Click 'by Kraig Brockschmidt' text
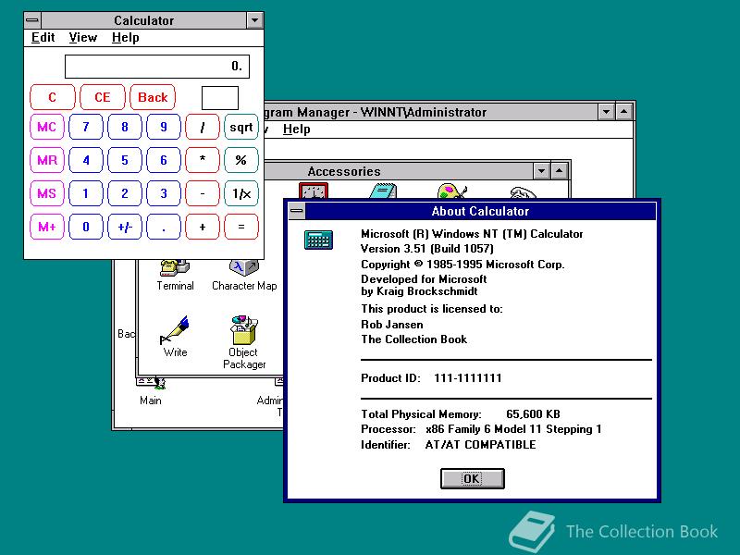The image size is (740, 555). tap(419, 291)
